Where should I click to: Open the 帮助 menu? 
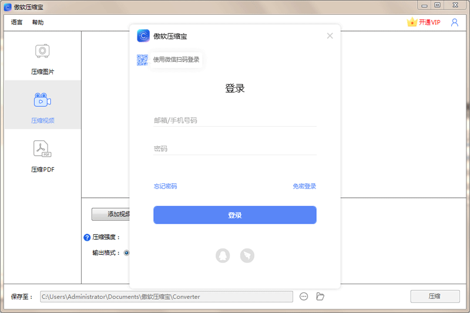tap(38, 22)
